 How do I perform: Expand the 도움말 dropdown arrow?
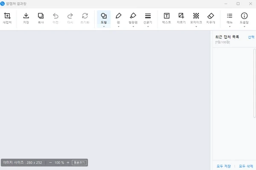click(x=244, y=26)
